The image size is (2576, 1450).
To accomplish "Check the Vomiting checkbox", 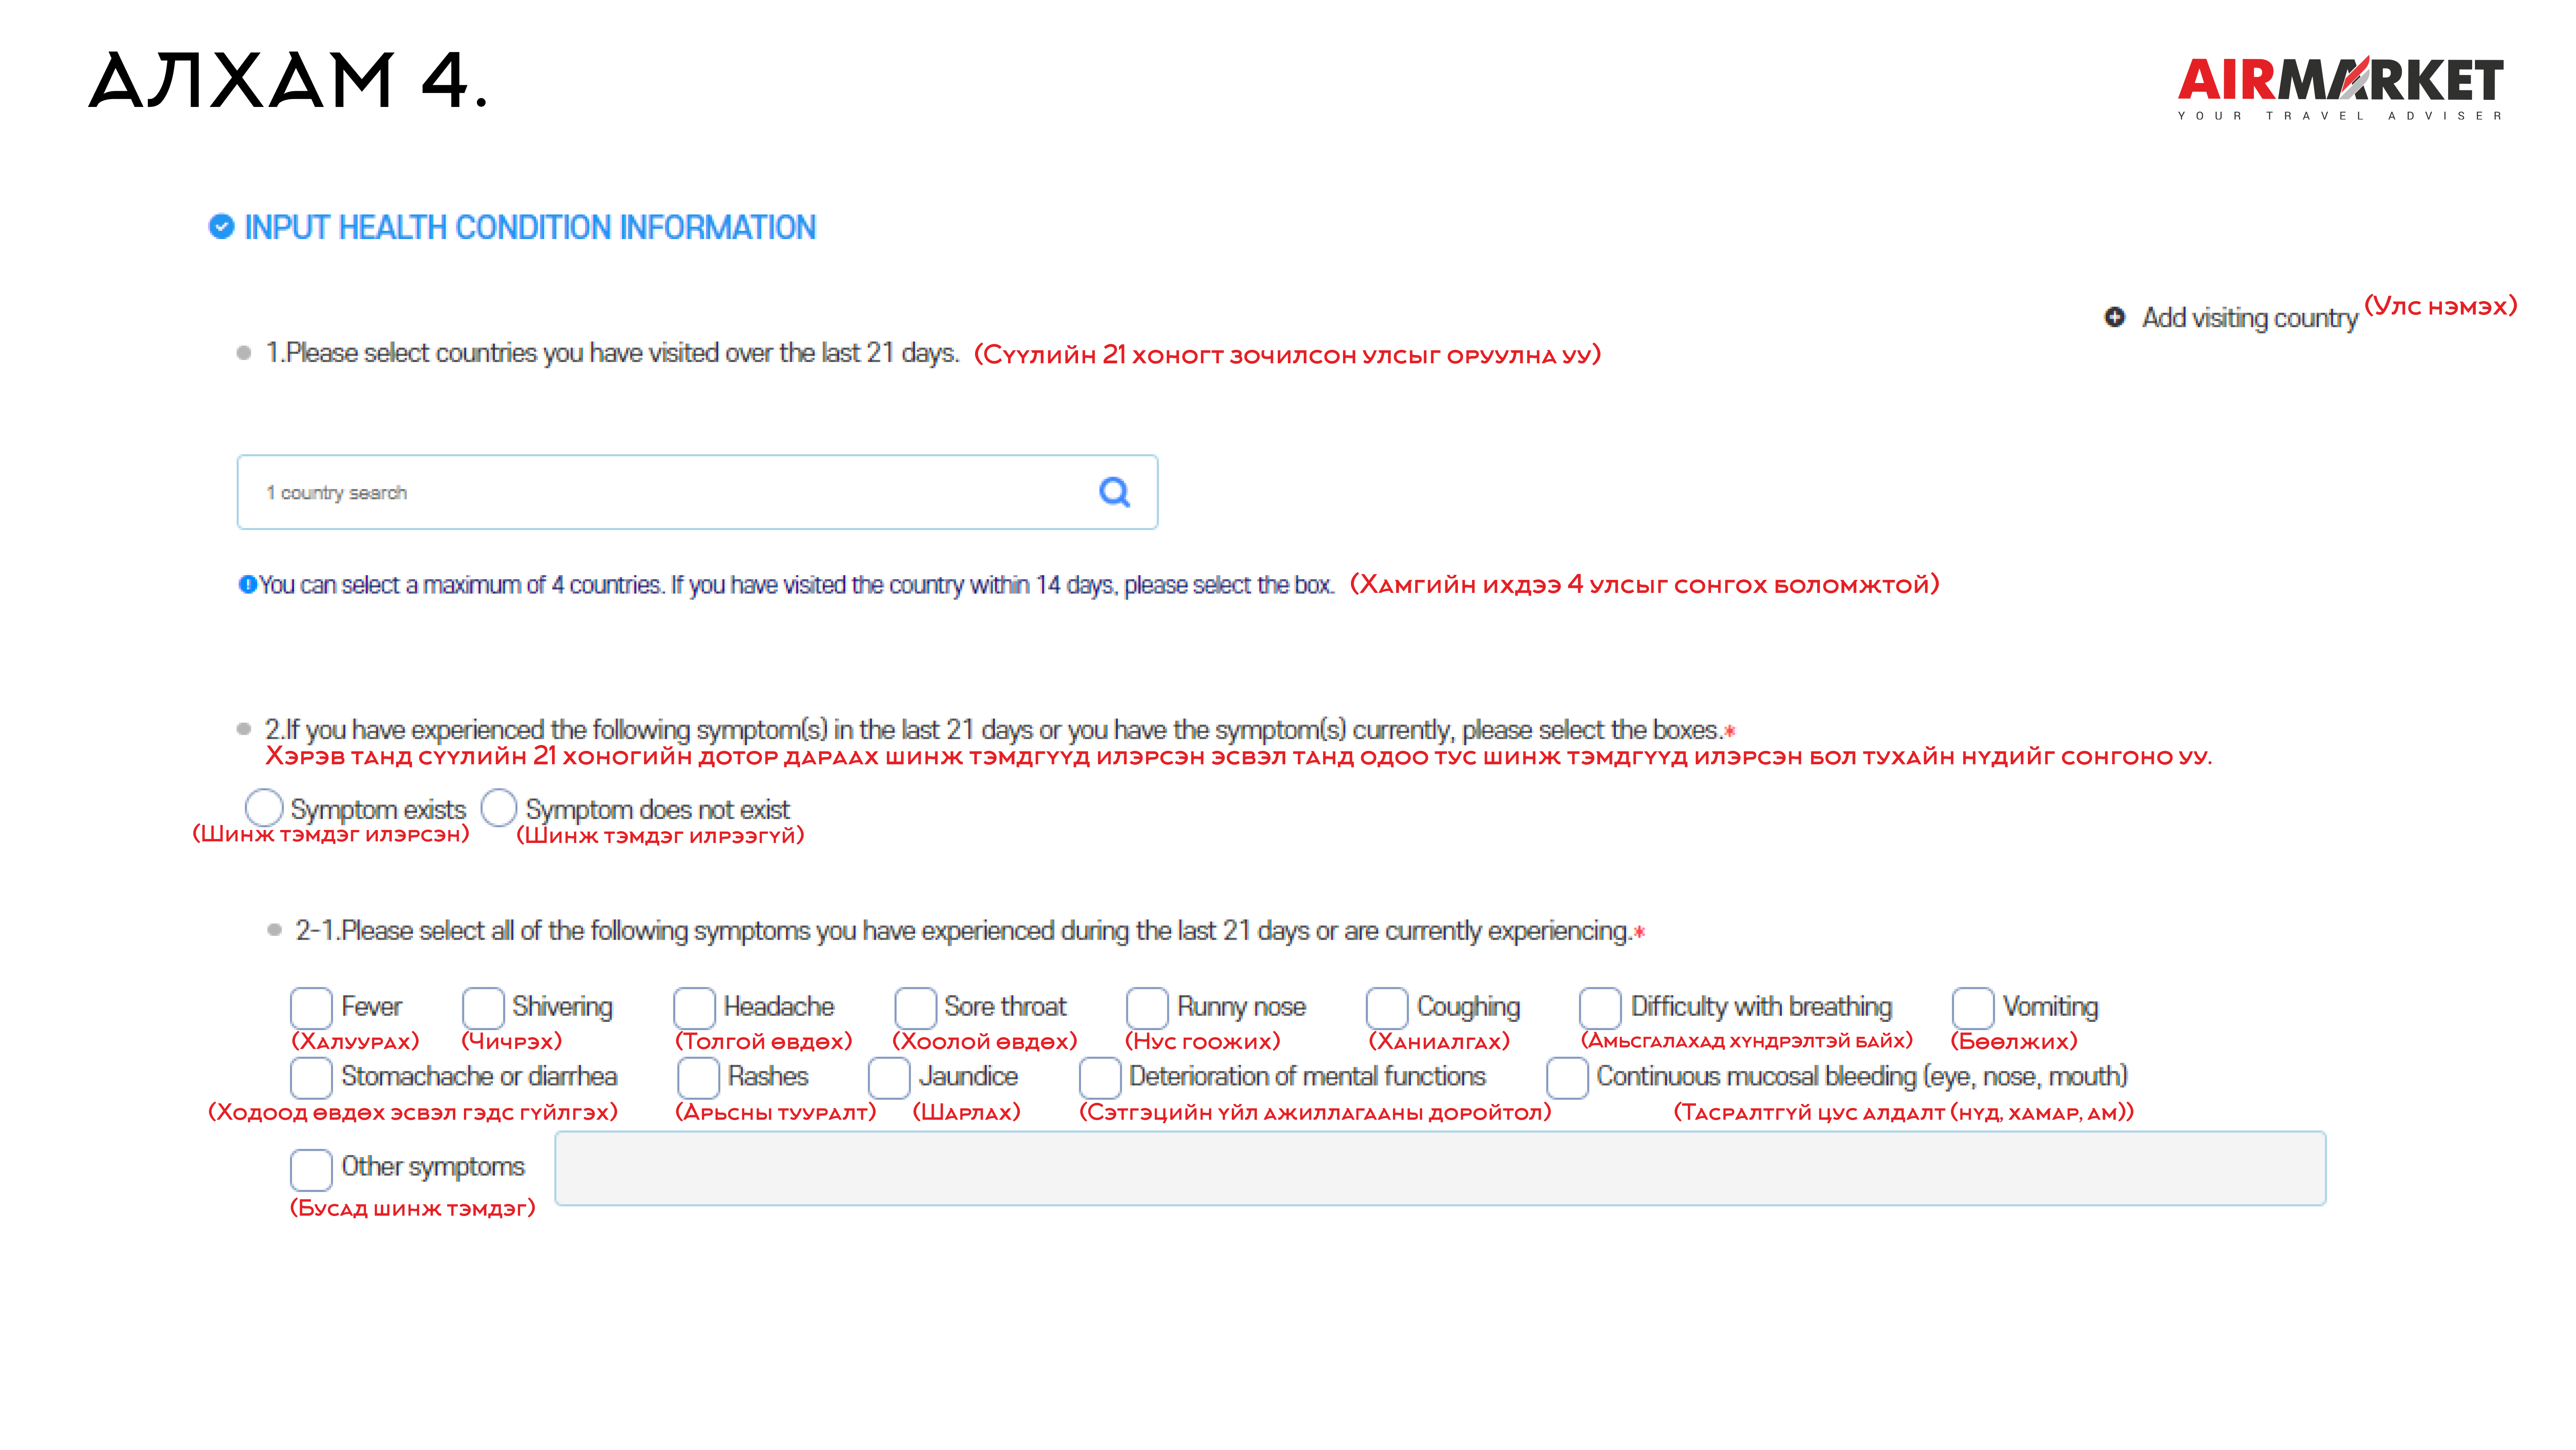I will 1973,1008.
